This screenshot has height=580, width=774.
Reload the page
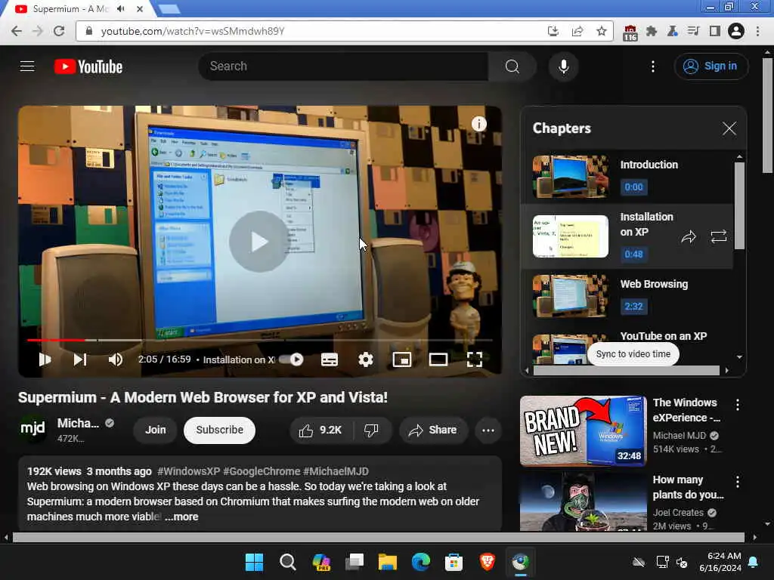(x=59, y=31)
